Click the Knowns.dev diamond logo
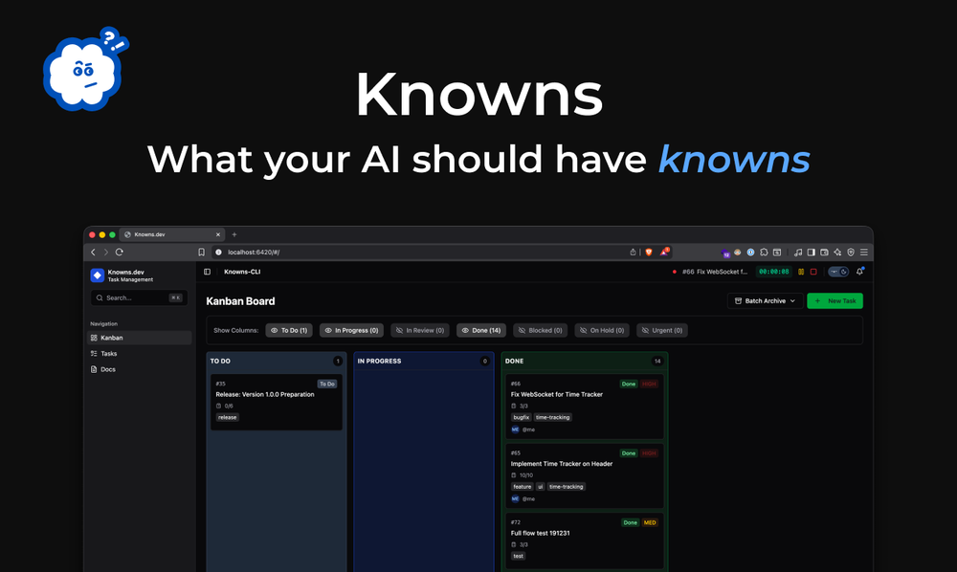Screen dimensions: 957x572 click(x=96, y=275)
